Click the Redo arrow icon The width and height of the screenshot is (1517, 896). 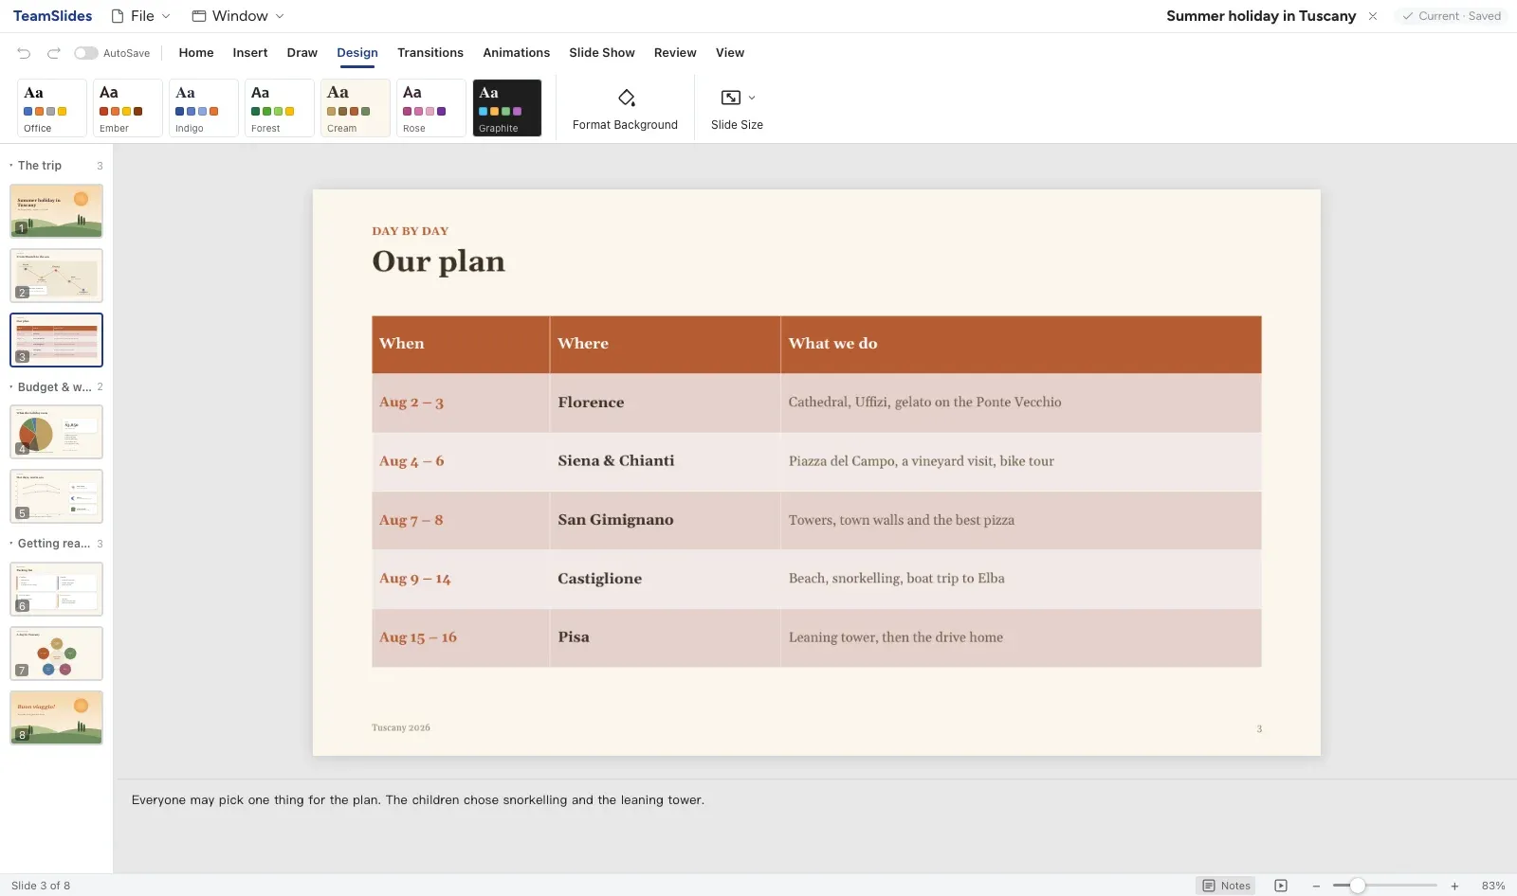tap(54, 53)
